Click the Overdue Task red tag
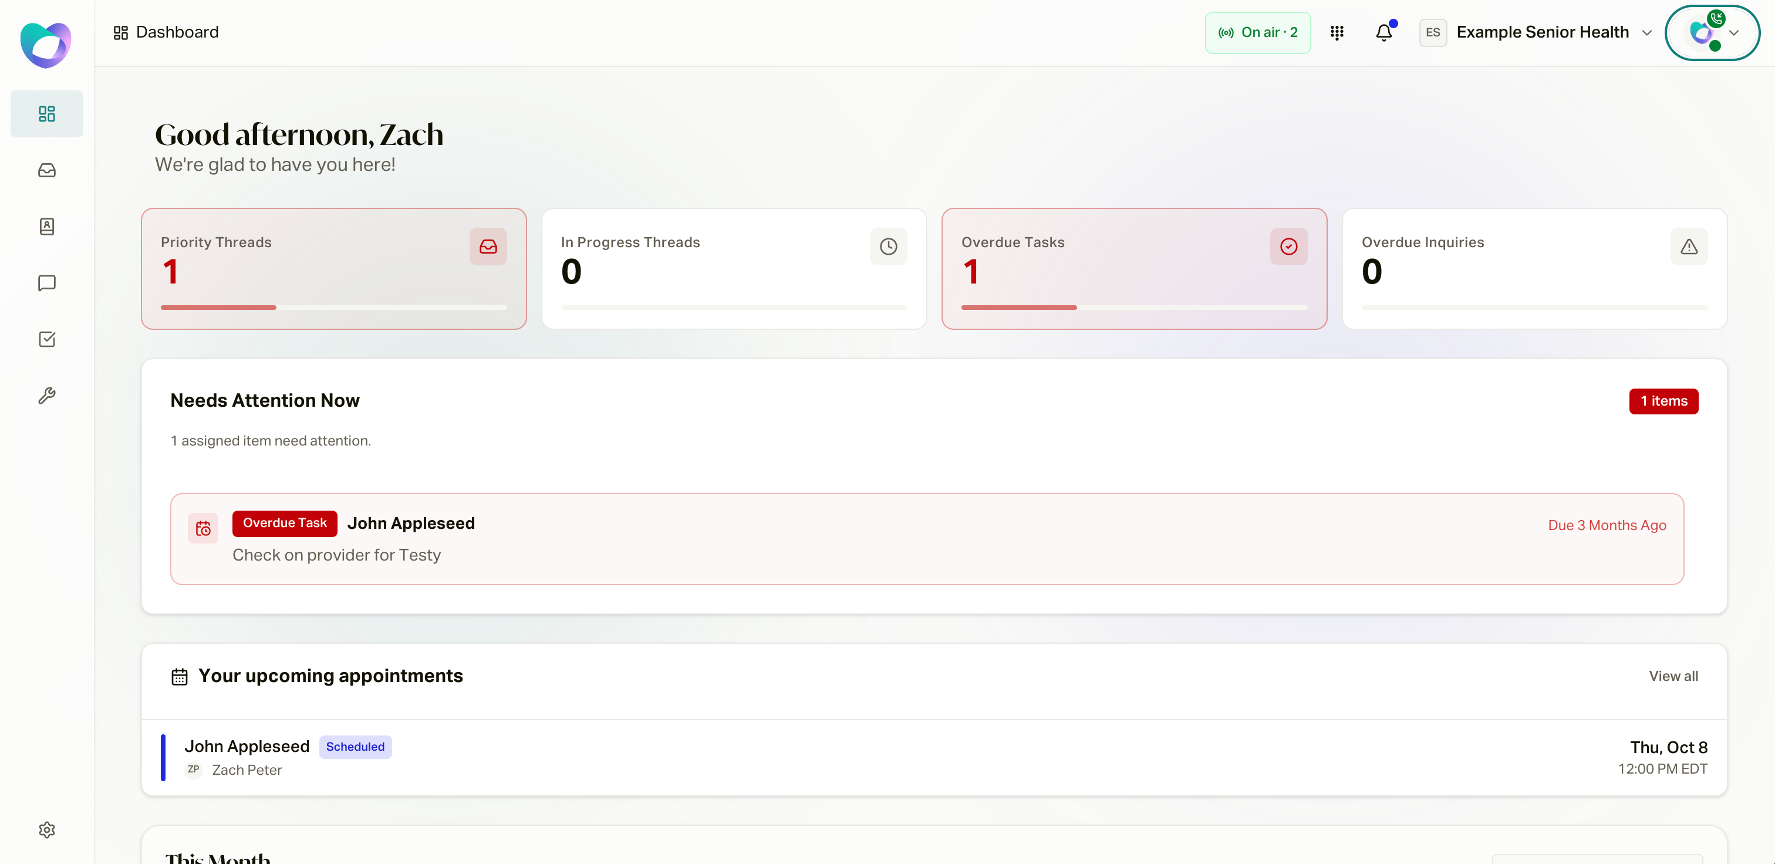The image size is (1775, 864). coord(285,523)
